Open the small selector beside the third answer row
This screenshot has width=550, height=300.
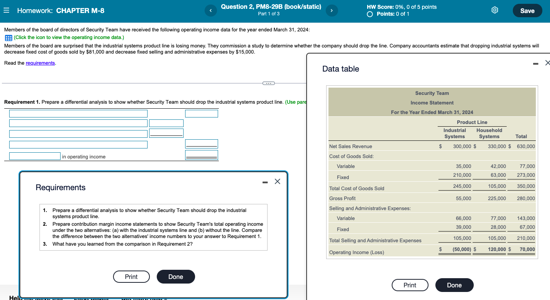[x=166, y=133]
